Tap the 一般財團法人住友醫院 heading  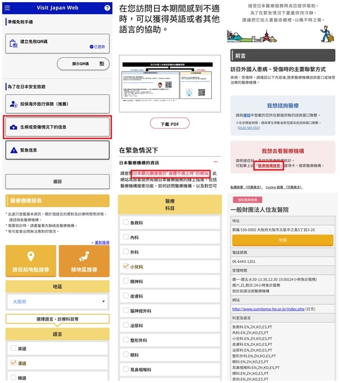click(x=259, y=210)
